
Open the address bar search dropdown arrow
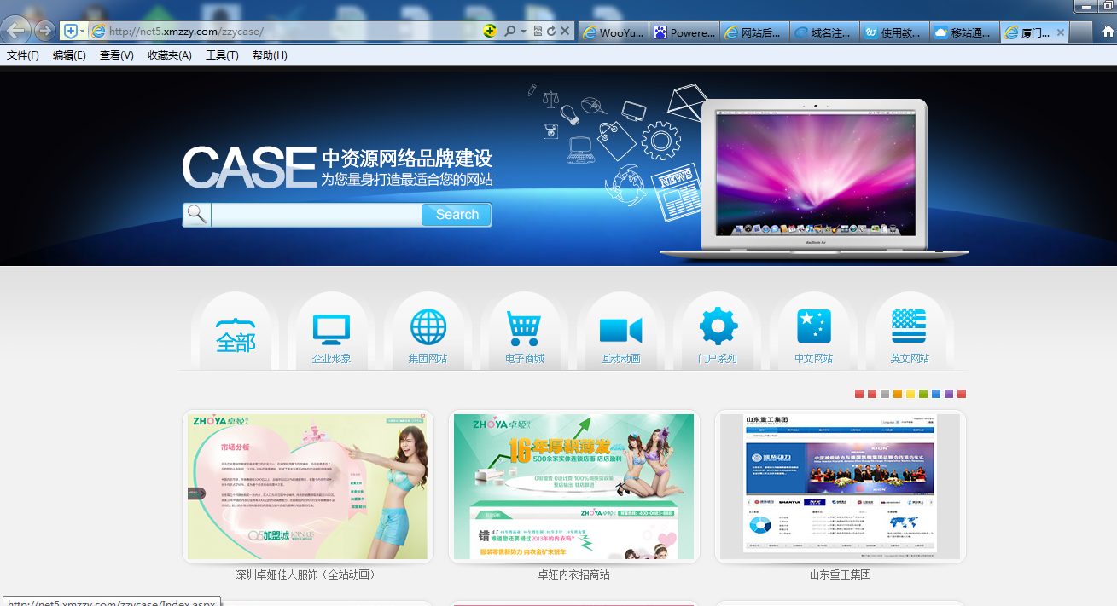[523, 32]
